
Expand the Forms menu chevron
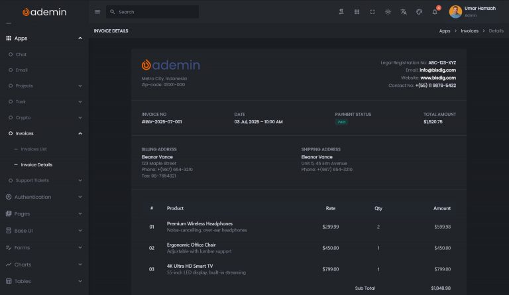pyautogui.click(x=80, y=247)
